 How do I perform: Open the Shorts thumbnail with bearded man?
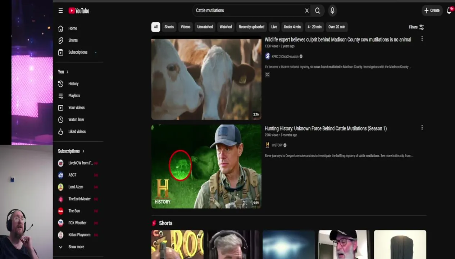tap(344, 245)
